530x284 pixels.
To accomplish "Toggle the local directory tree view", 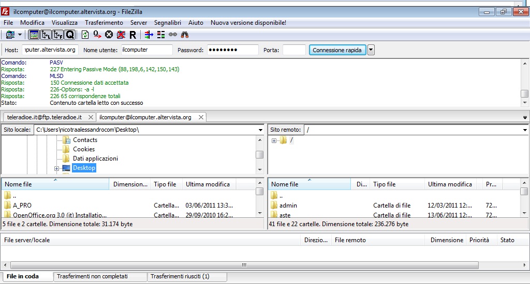I will 46,35.
